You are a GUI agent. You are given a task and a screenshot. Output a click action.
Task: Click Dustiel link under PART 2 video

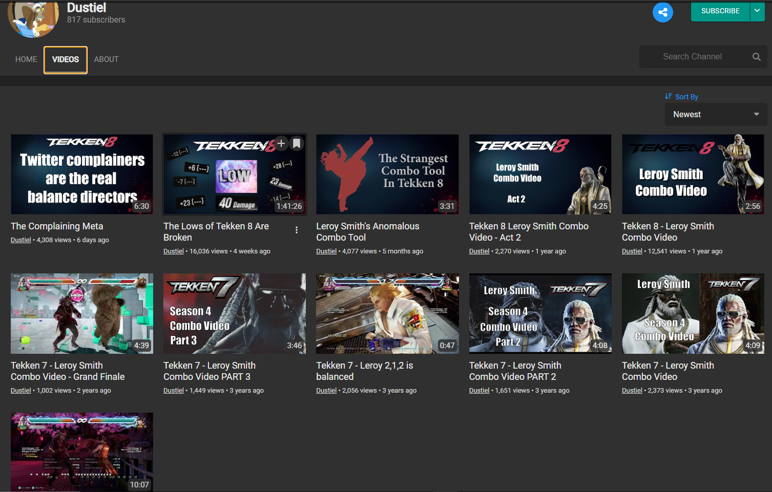[x=479, y=391]
